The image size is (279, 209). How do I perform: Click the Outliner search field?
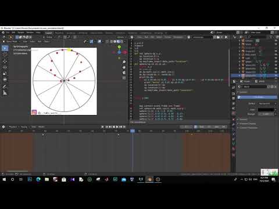click(x=257, y=37)
